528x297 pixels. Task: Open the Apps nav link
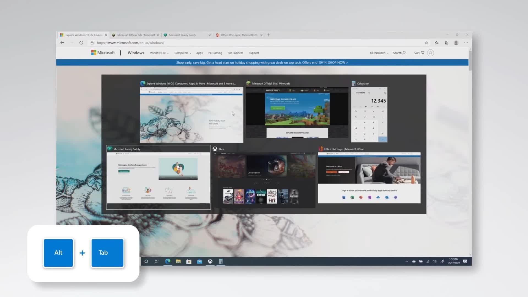[199, 53]
